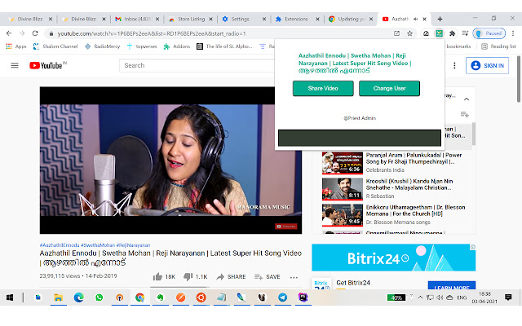Image resolution: width=522 pixels, height=326 pixels.
Task: Click the browser forward arrow
Action: [x=22, y=33]
